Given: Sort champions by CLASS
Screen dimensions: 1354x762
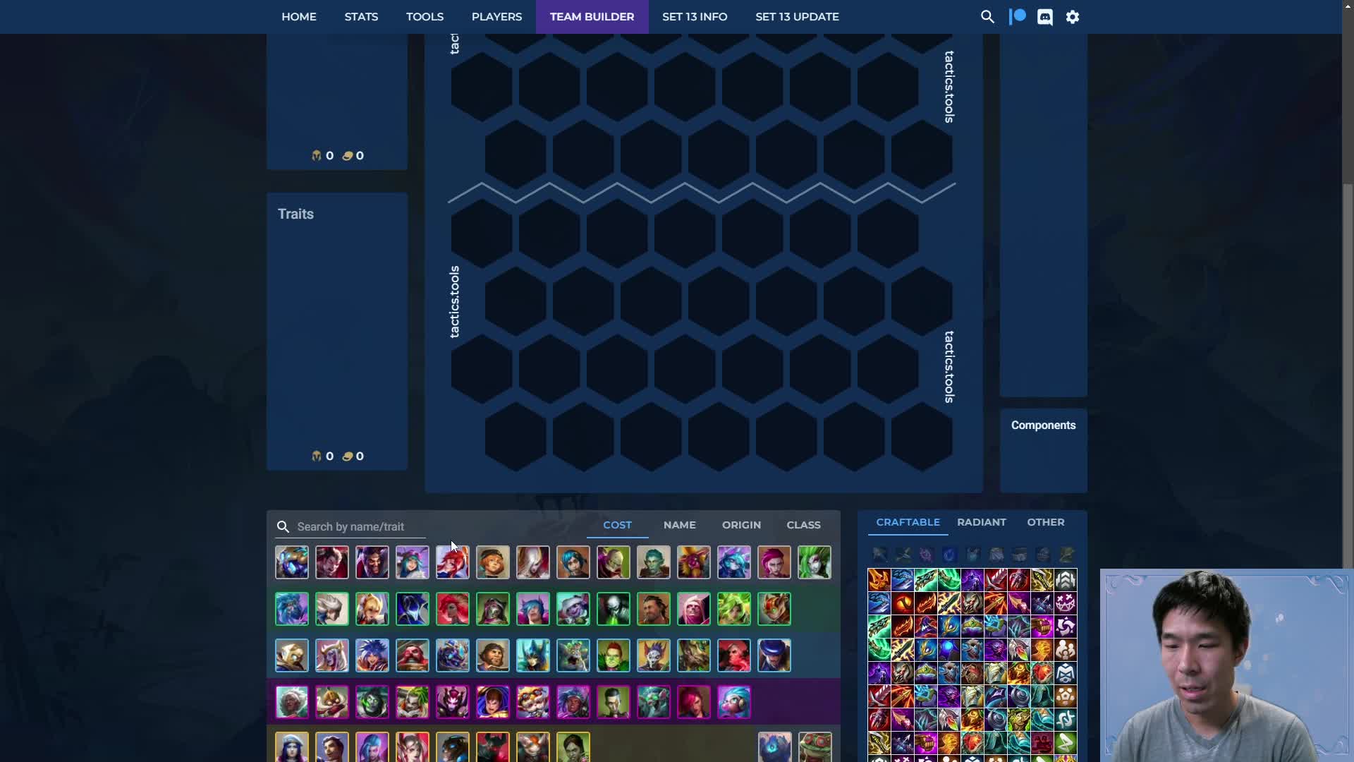Looking at the screenshot, I should pyautogui.click(x=803, y=525).
